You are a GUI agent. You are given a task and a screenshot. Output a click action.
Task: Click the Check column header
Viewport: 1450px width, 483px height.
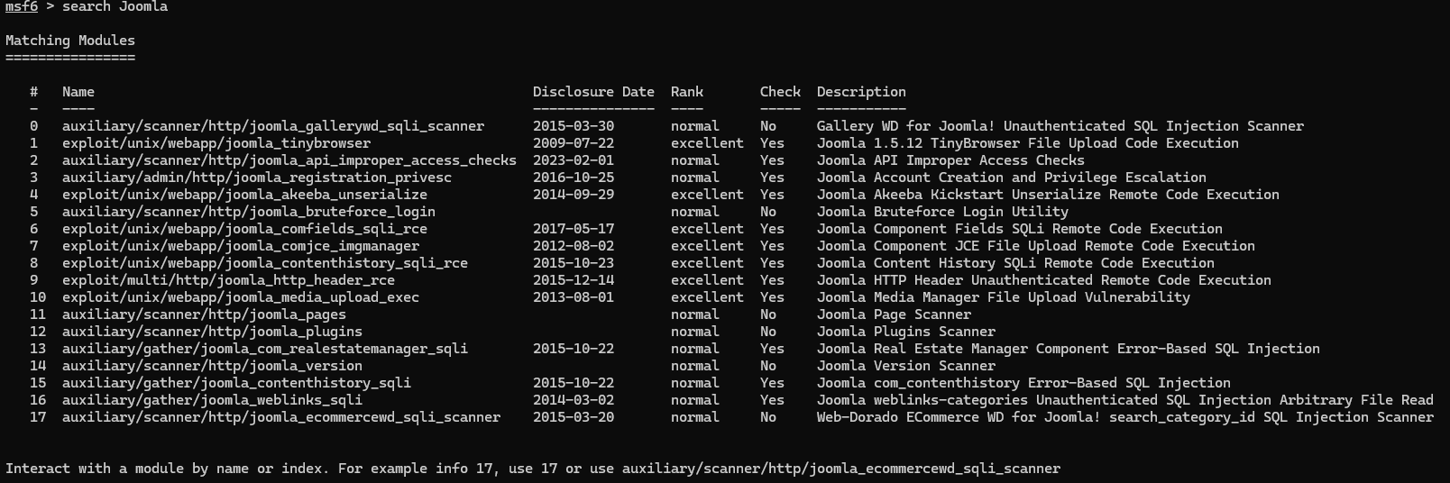(x=780, y=92)
